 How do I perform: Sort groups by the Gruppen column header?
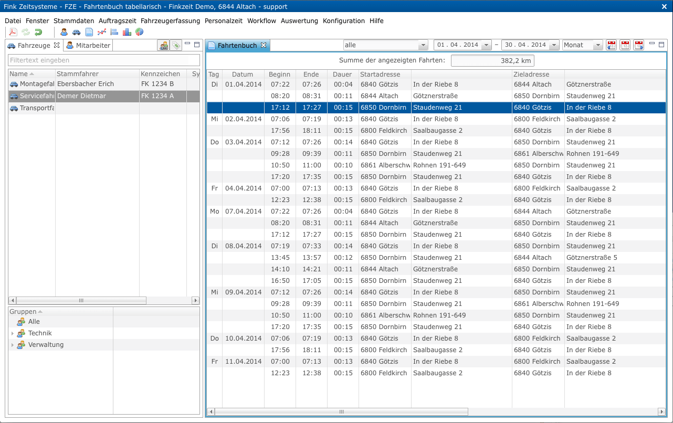click(x=60, y=312)
